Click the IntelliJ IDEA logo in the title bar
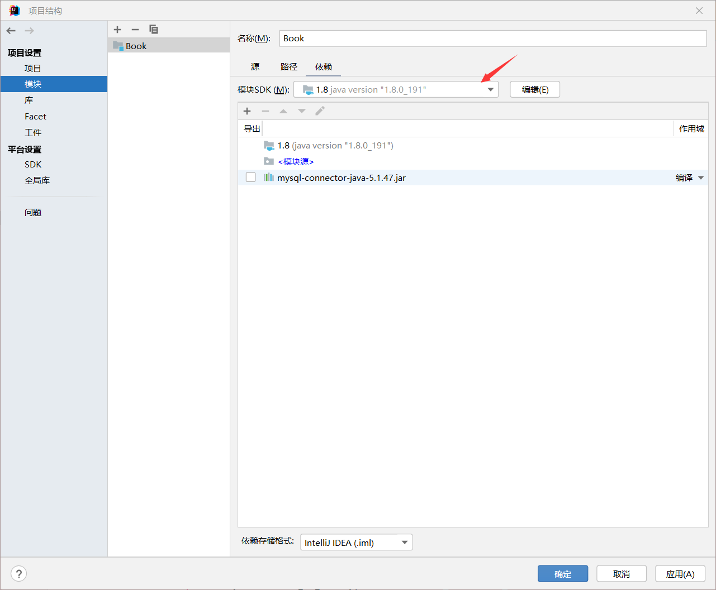 pos(15,11)
